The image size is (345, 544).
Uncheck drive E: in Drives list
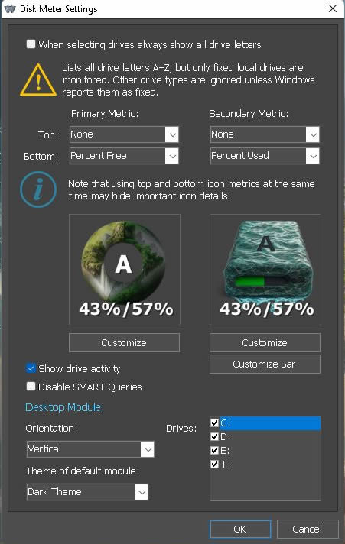coord(215,450)
